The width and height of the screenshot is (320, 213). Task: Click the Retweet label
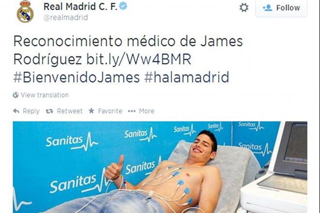pos(70,111)
